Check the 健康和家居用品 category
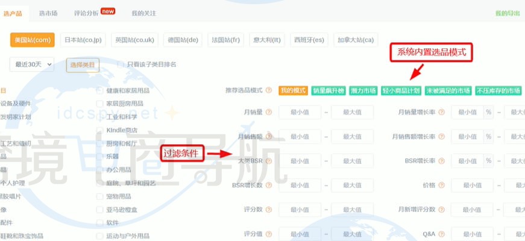Screen dimensions: 525x241 point(99,90)
